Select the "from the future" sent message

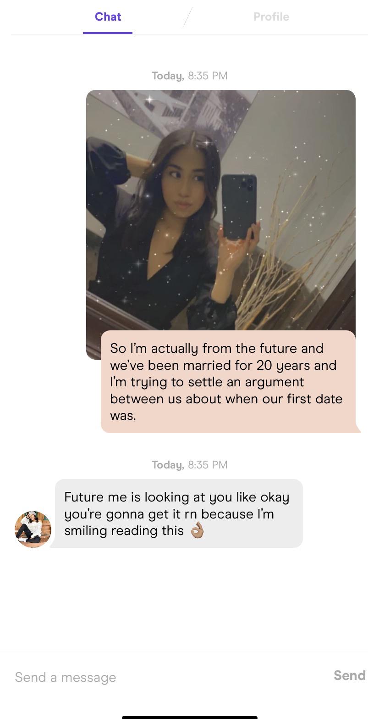[x=228, y=381]
